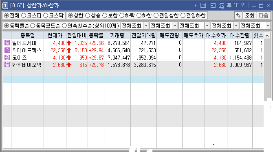Click the 현재가 column header
The height and width of the screenshot is (152, 273).
55,36
